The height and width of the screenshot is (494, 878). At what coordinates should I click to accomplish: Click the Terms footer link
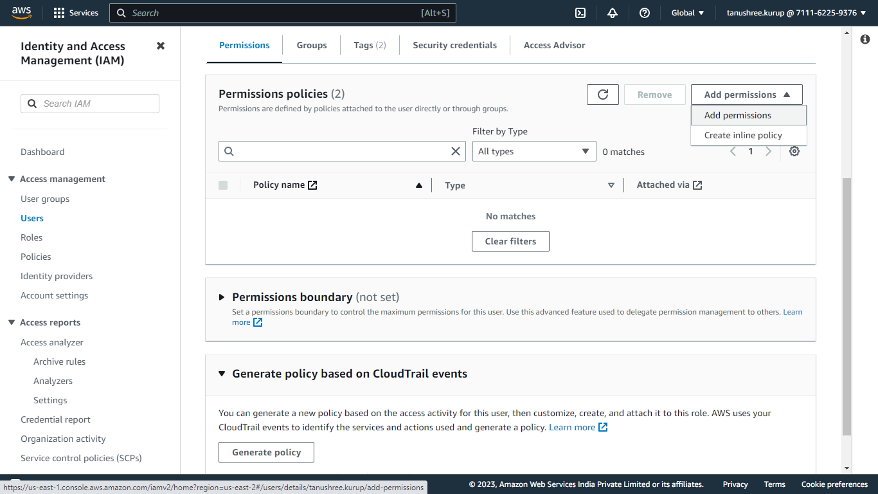click(x=775, y=484)
